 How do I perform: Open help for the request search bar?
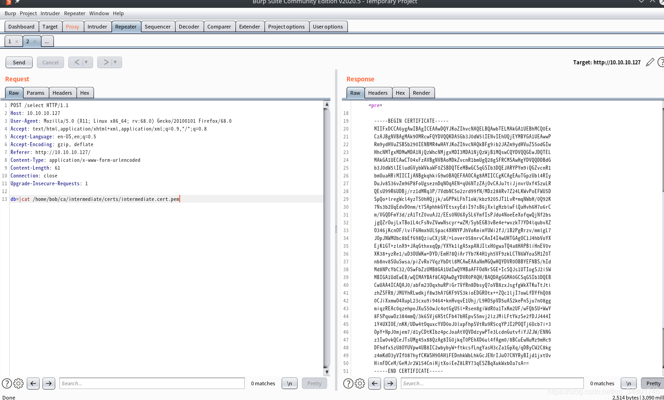7,383
